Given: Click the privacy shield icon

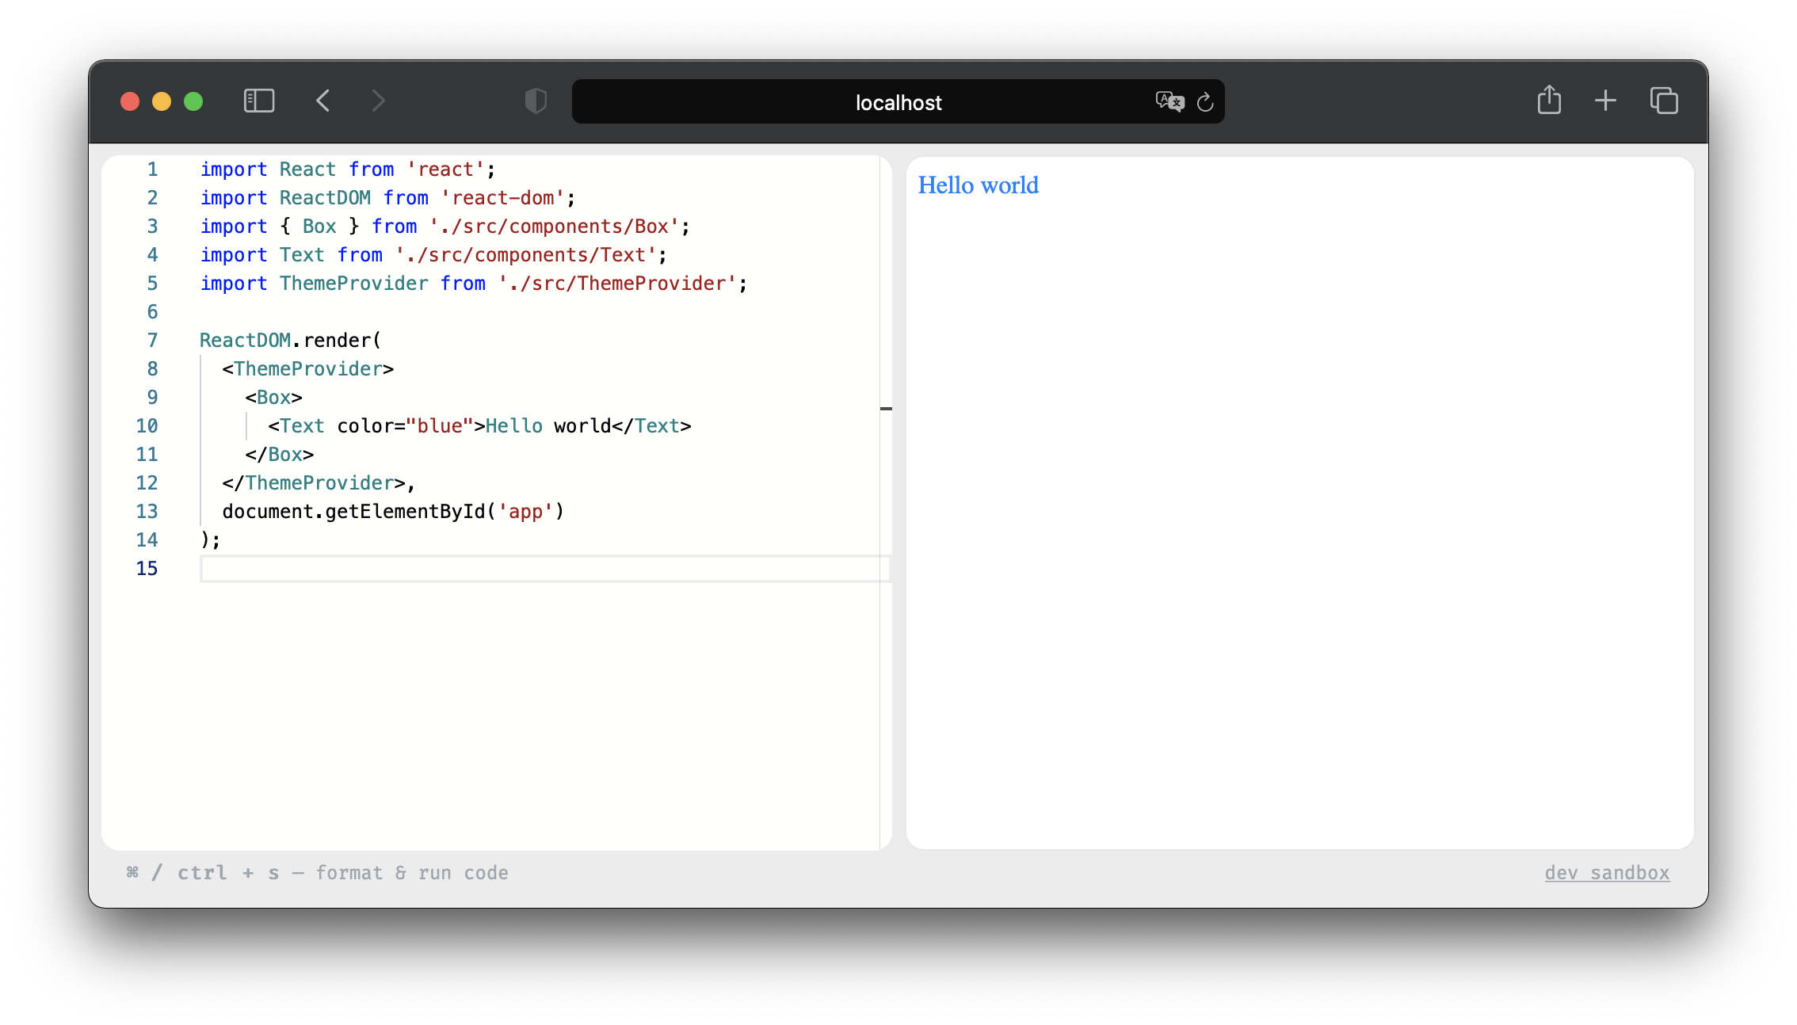Looking at the screenshot, I should [536, 101].
